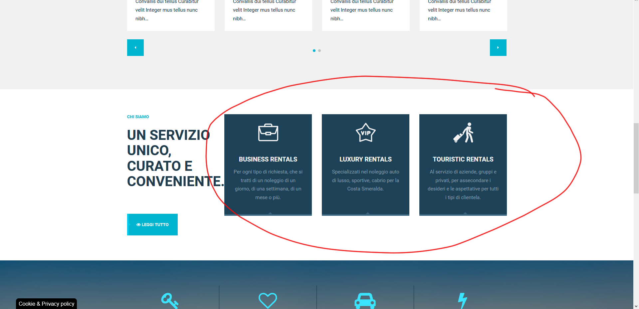Select the first carousel pagination dot

coord(314,51)
